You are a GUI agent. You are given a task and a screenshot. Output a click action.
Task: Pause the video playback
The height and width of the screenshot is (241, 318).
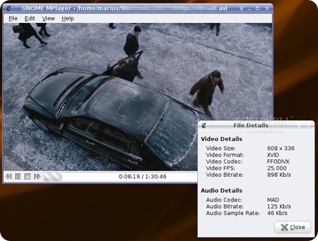(x=18, y=176)
